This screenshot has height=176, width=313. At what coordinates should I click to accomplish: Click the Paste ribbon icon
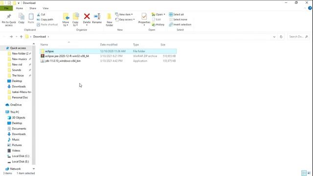coord(31,16)
